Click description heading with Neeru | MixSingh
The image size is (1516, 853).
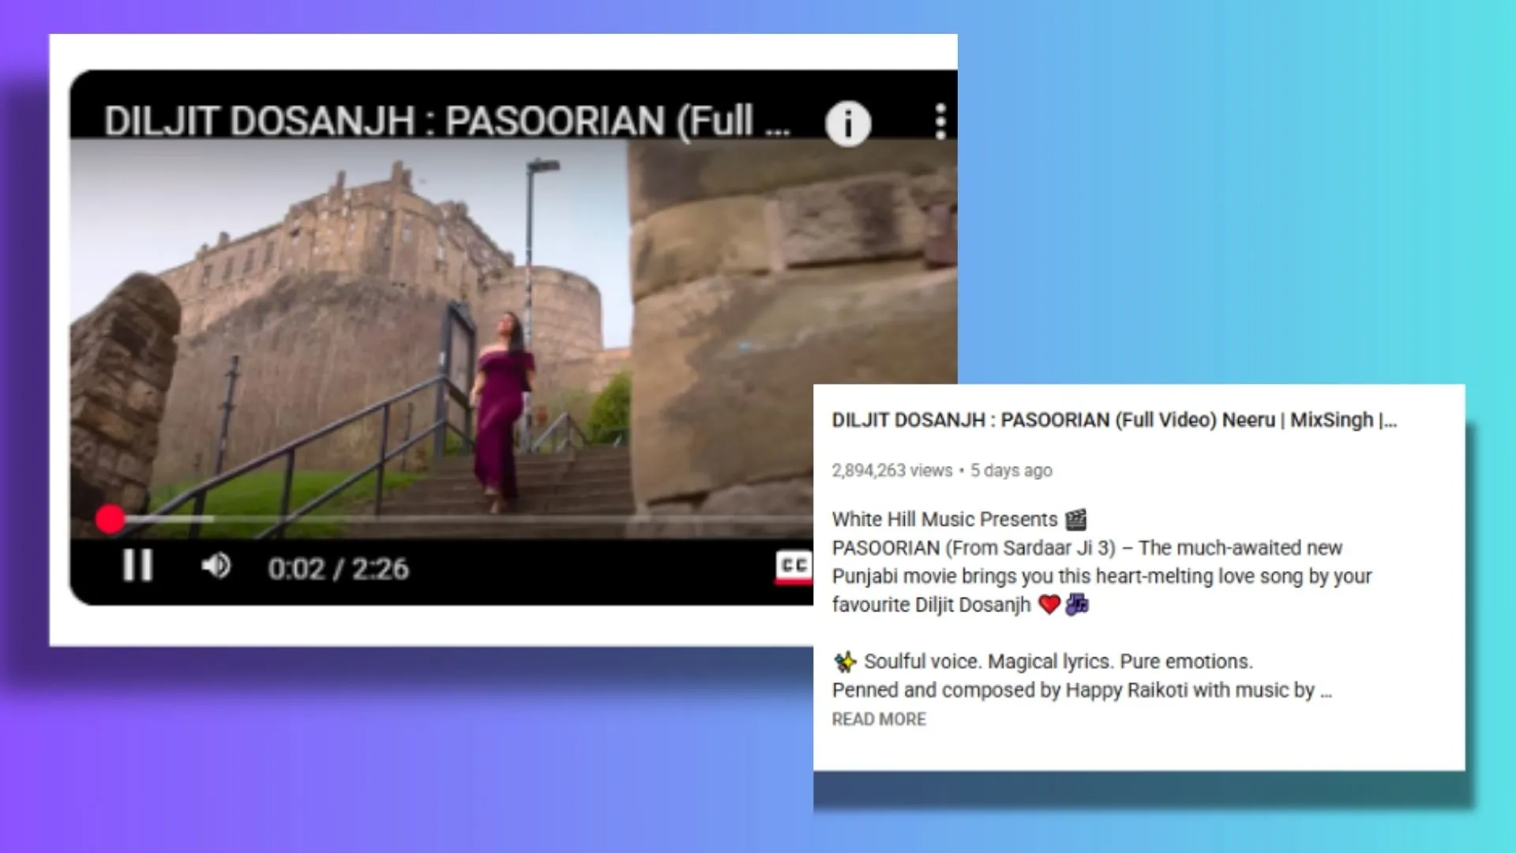[1113, 420]
